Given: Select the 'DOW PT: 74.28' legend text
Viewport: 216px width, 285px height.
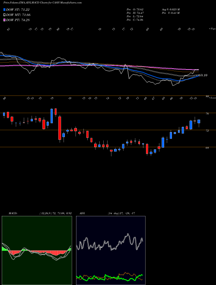Looking at the screenshot, I should tap(18, 20).
